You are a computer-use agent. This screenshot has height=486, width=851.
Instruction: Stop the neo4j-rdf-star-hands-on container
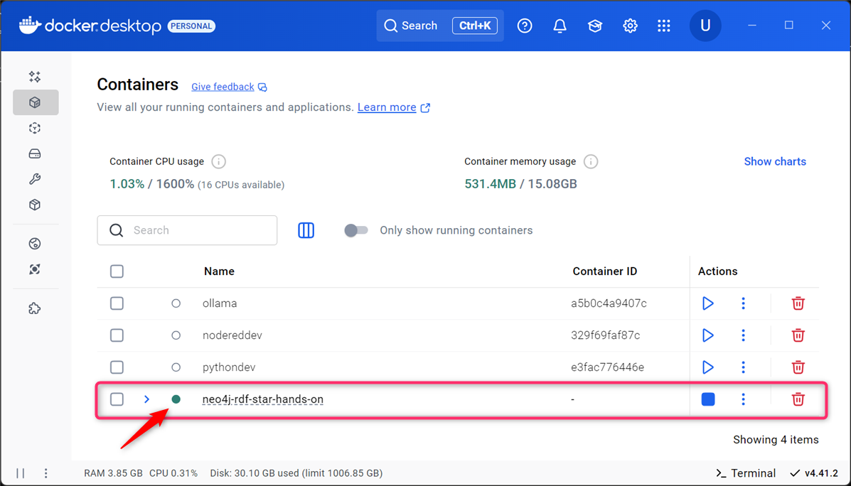tap(707, 399)
